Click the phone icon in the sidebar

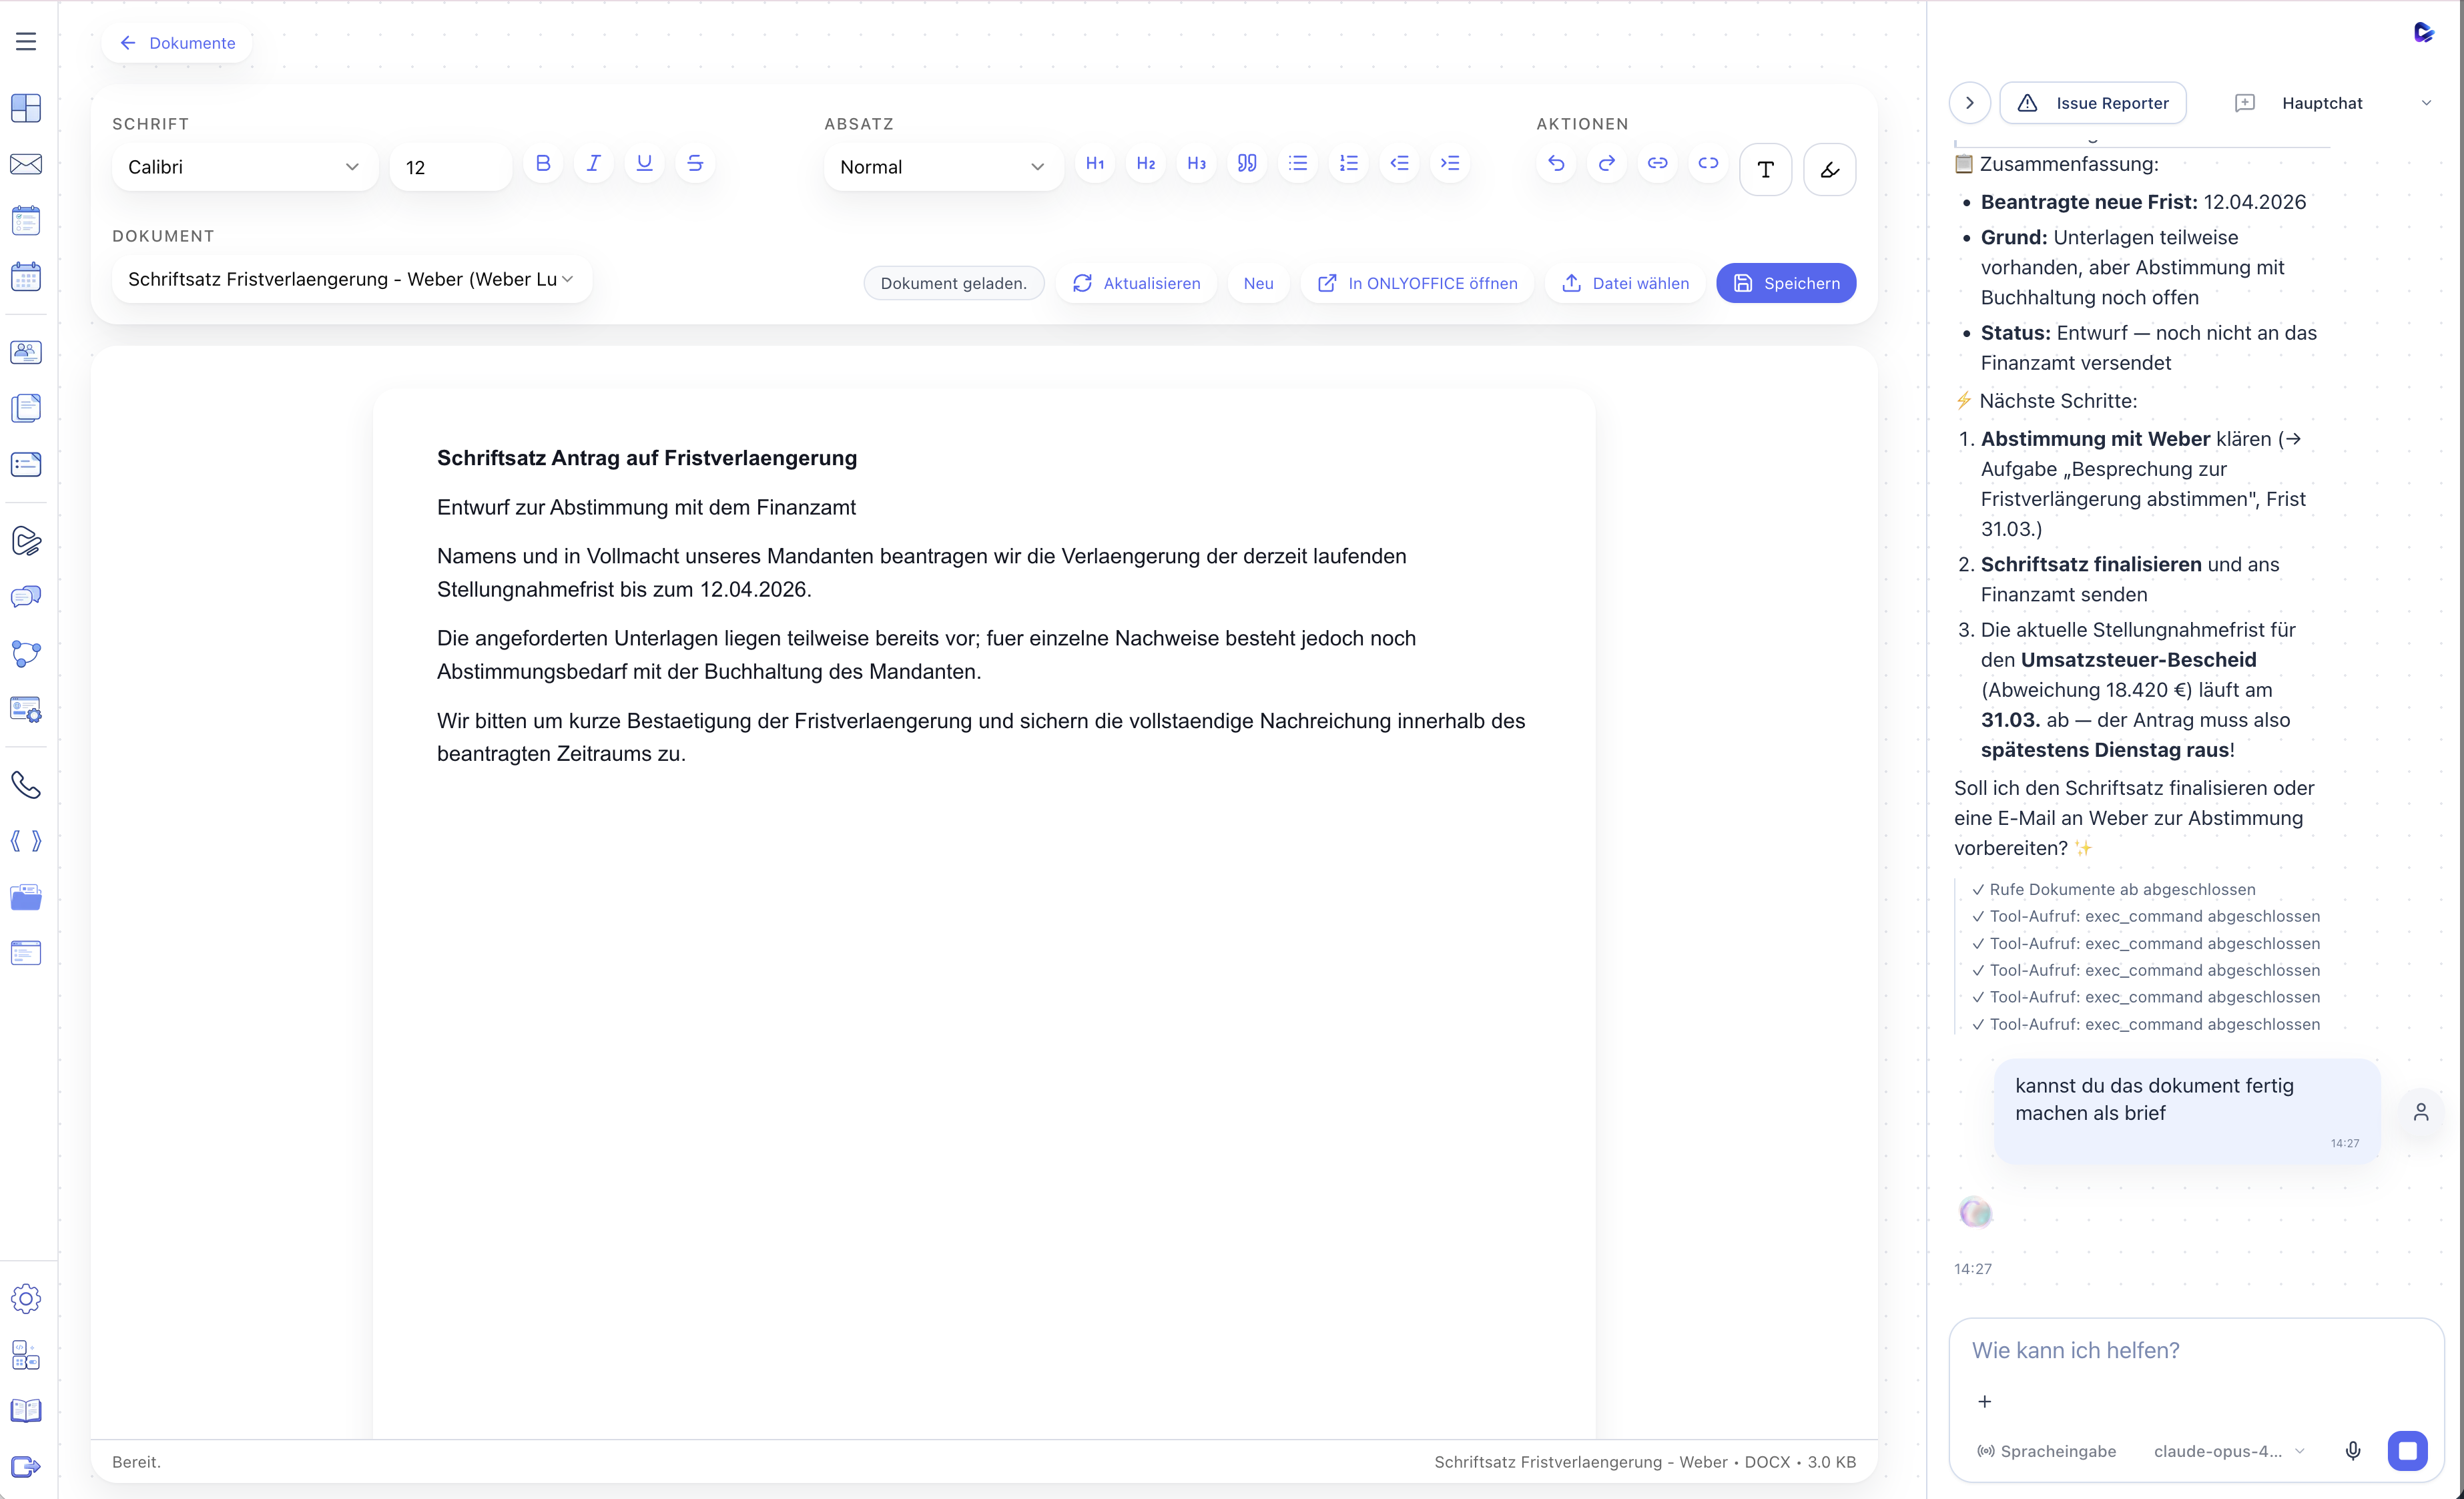coord(26,785)
